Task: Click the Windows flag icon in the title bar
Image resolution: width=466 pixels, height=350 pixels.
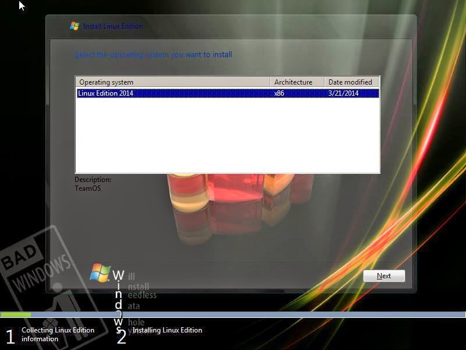Action: point(75,26)
